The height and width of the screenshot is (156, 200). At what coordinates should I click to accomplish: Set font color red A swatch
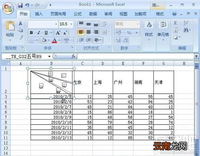55,41
